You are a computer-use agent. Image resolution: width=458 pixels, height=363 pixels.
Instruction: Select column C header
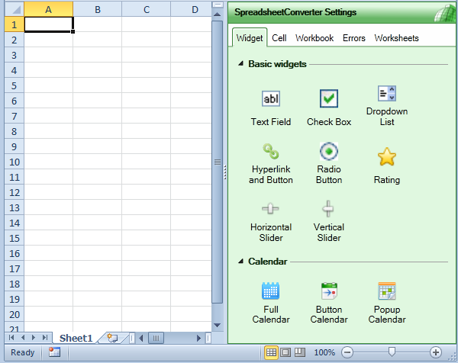pos(147,9)
